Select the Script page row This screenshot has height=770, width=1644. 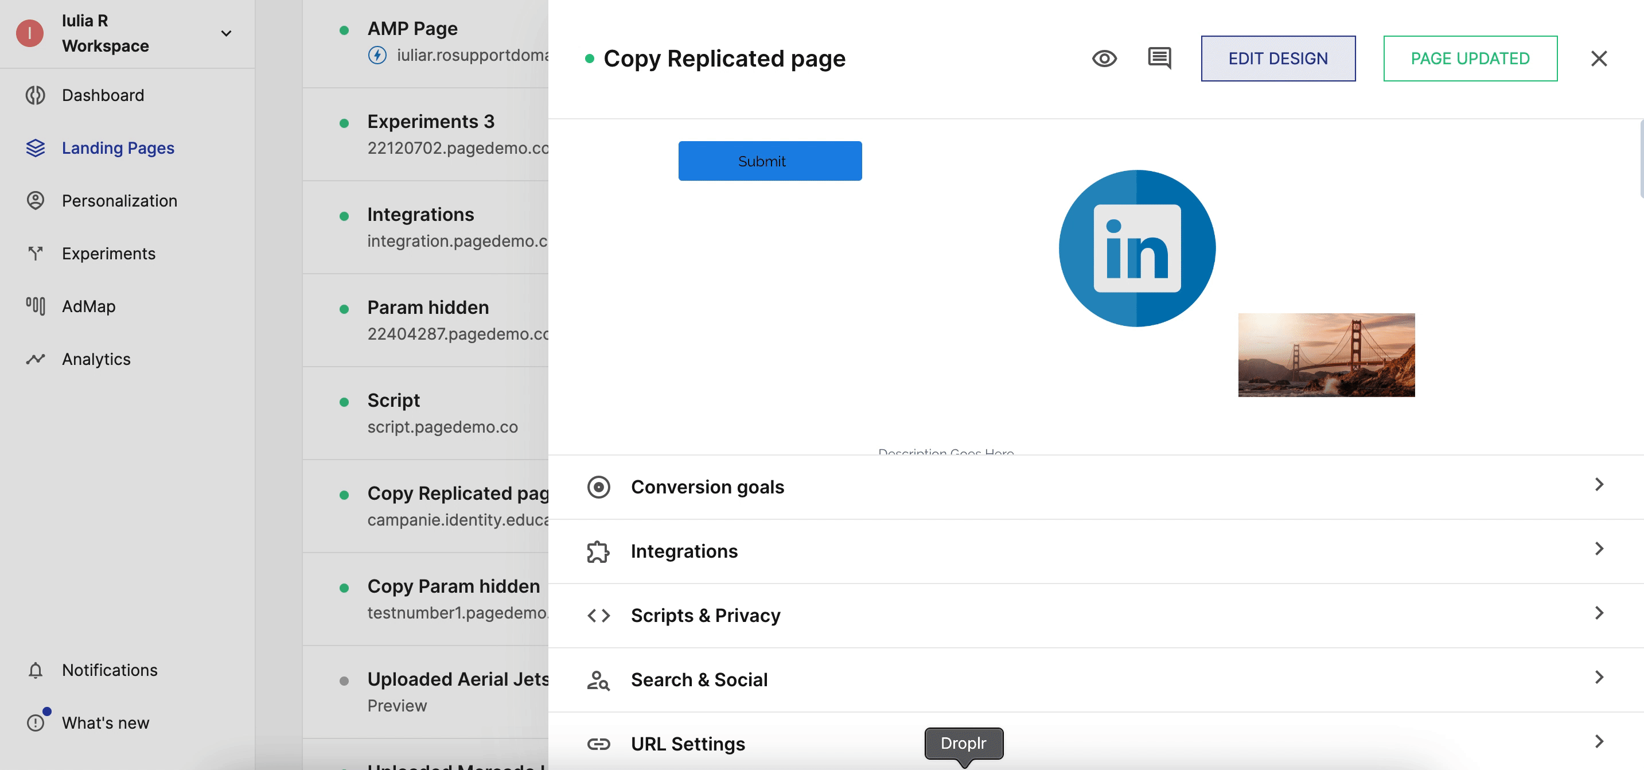[x=426, y=414]
